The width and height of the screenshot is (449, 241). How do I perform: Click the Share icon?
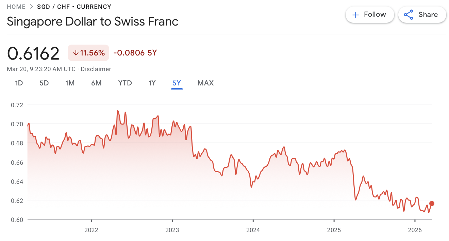[x=408, y=15]
